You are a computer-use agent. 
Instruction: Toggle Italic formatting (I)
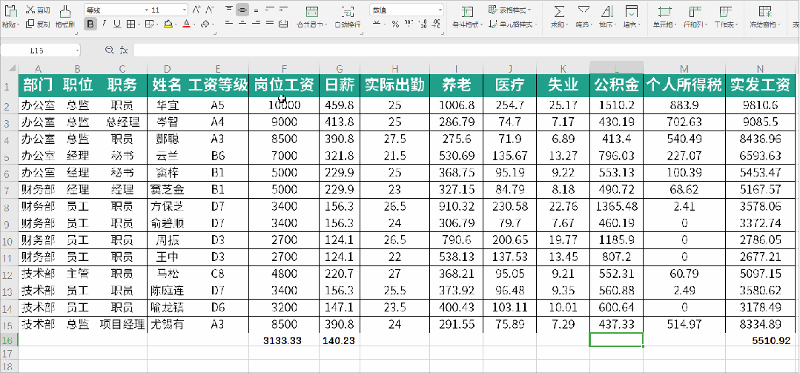pos(104,24)
